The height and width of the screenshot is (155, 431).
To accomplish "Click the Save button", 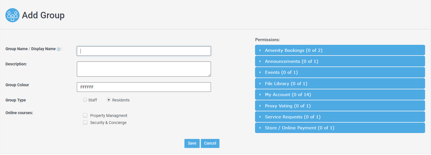I will point(192,143).
